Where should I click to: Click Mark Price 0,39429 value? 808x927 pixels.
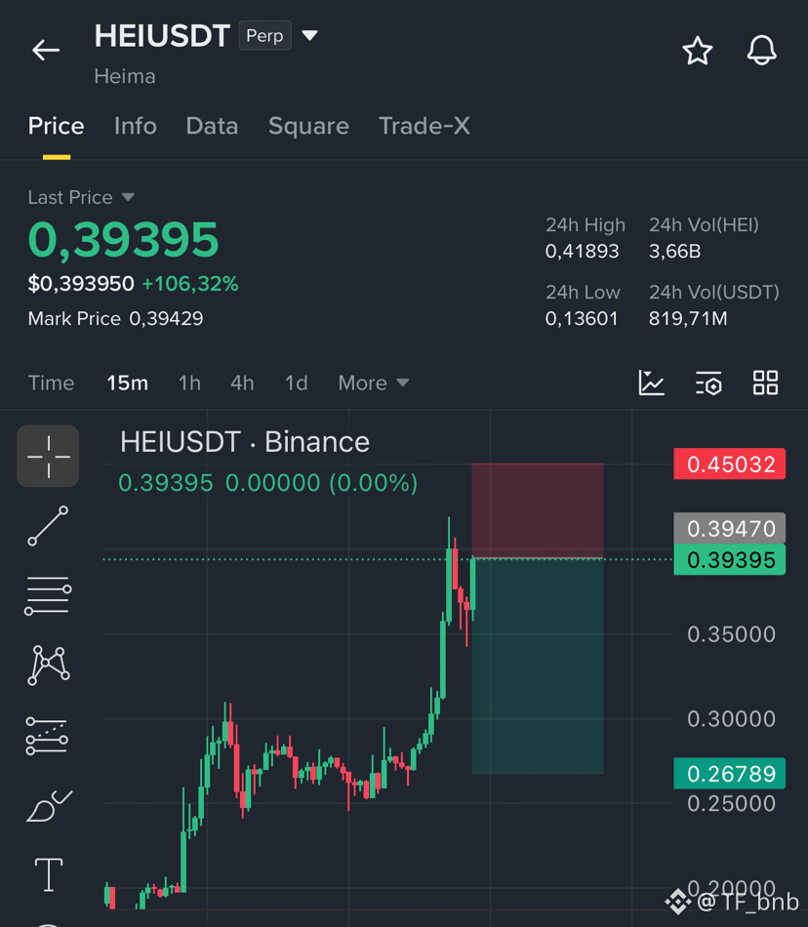click(x=166, y=319)
